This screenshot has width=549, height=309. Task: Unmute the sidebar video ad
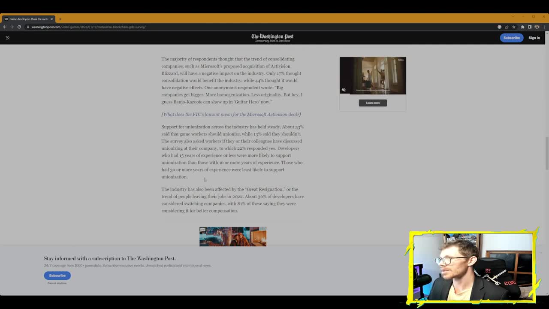pyautogui.click(x=344, y=90)
